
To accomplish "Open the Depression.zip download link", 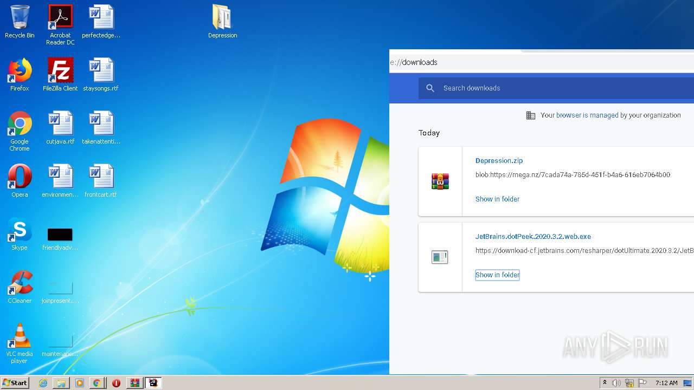I will [x=499, y=160].
